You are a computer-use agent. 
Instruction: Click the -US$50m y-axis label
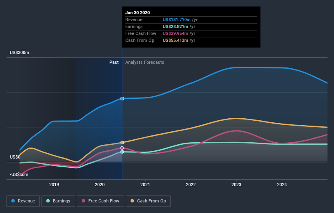(x=19, y=174)
